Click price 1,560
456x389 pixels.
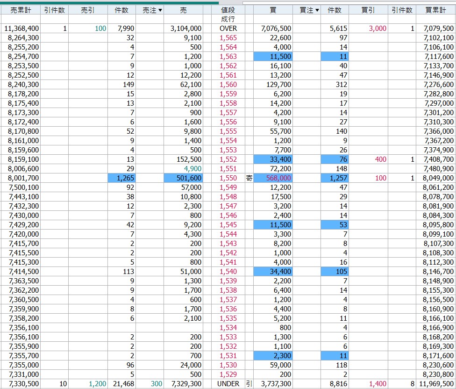coord(228,85)
